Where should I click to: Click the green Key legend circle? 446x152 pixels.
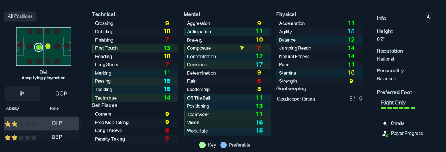[202, 145]
